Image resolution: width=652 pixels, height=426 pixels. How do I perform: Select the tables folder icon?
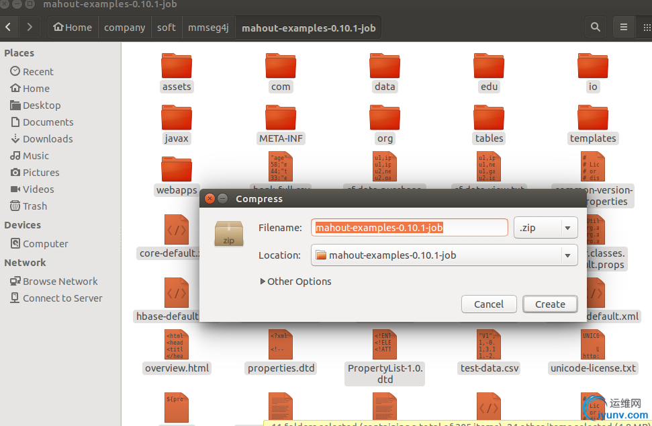[x=489, y=118]
